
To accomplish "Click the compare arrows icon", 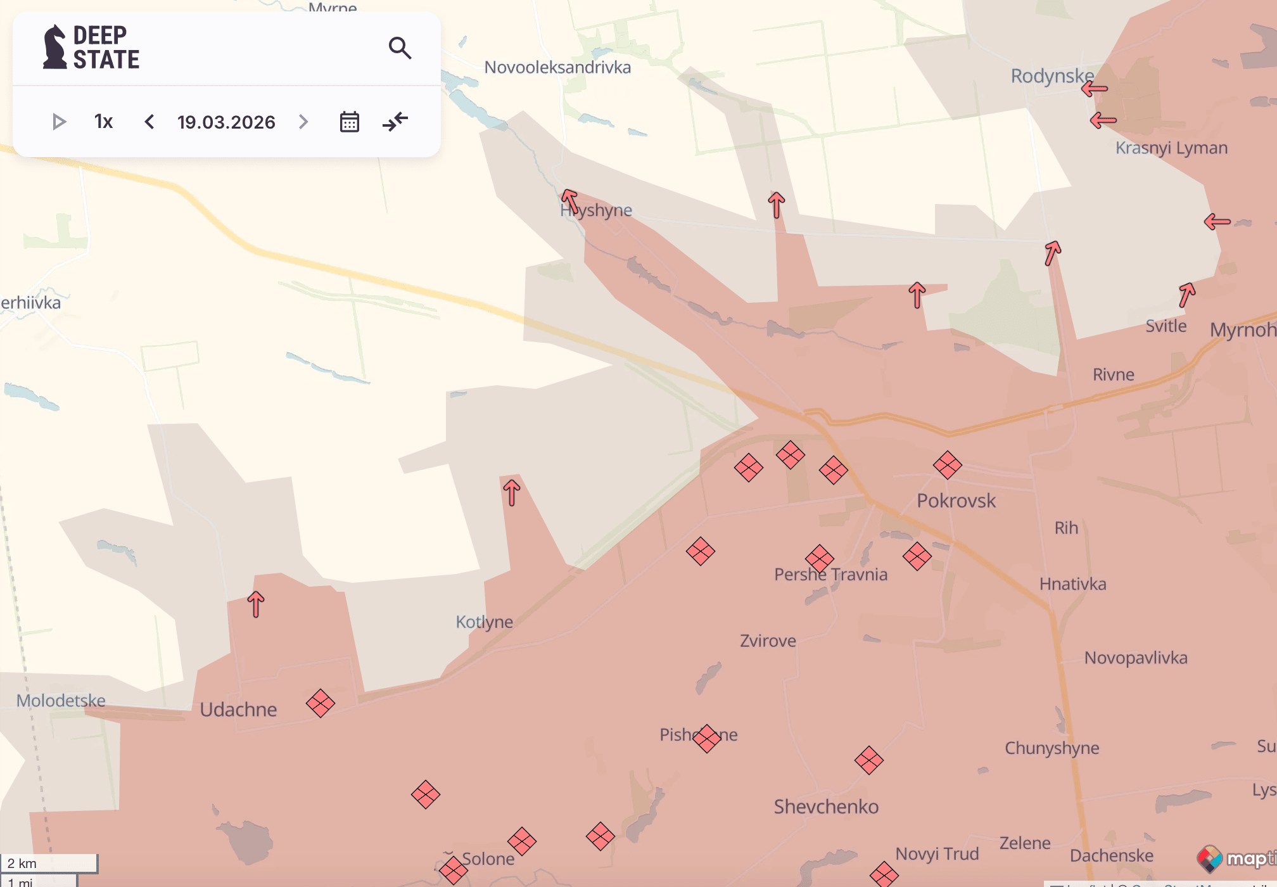I will pyautogui.click(x=395, y=122).
